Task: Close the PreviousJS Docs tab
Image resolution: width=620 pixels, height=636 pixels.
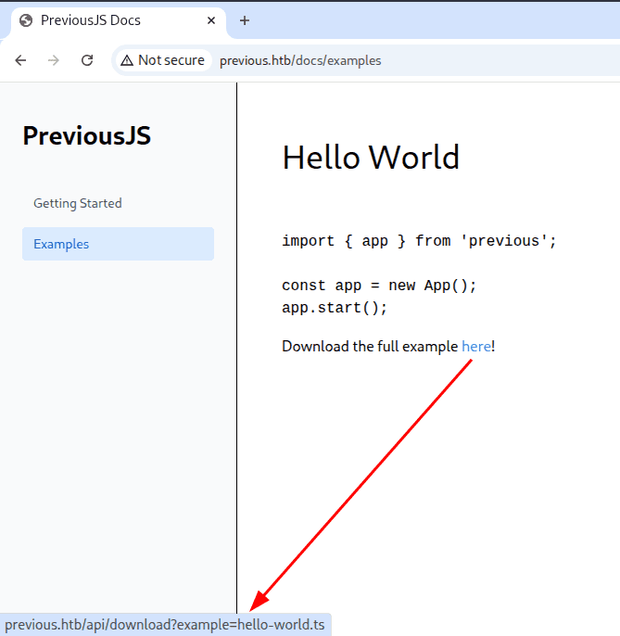Action: click(211, 20)
